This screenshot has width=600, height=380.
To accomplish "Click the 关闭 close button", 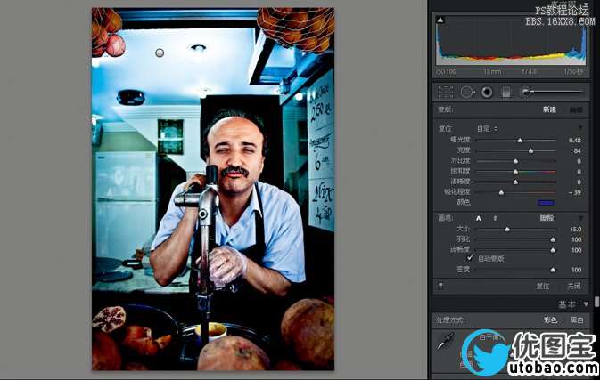I will 573,286.
